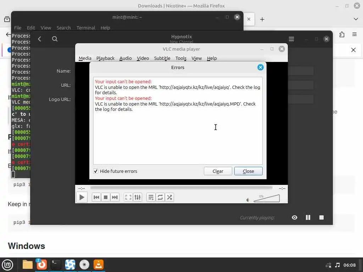Open terminal Help menu
The image size is (363, 272).
coord(105,28)
